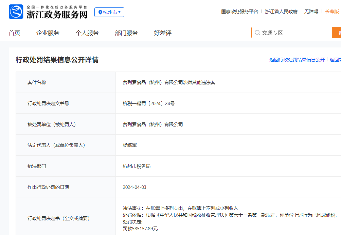Click the enforcement department 杭州市税务局
This screenshot has width=341, height=235.
point(137,166)
